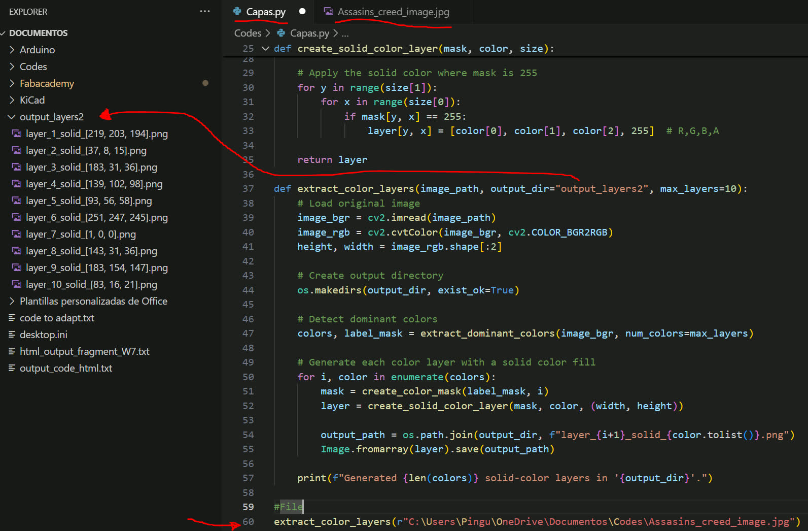
Task: Click Codes in the breadcrumb path
Action: point(248,33)
